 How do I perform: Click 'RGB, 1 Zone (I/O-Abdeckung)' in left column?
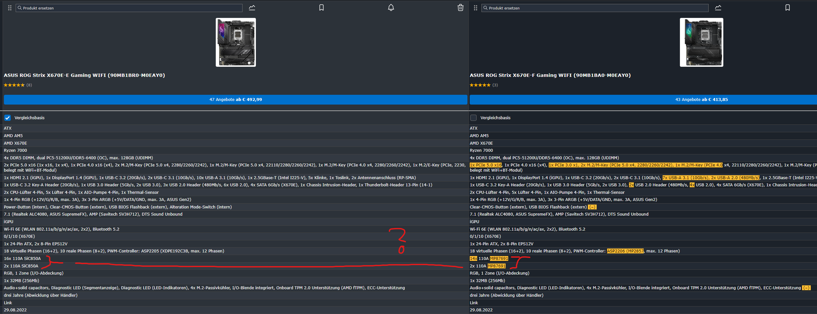(34, 273)
